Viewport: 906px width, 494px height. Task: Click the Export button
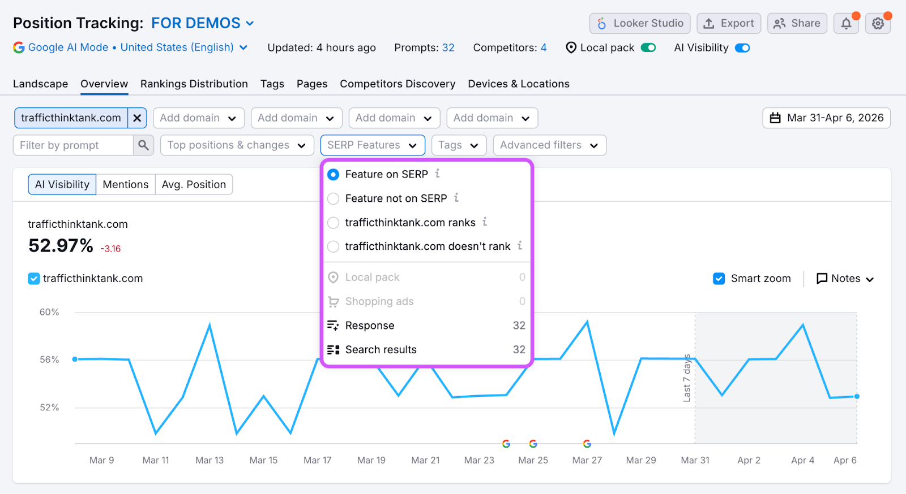(729, 24)
